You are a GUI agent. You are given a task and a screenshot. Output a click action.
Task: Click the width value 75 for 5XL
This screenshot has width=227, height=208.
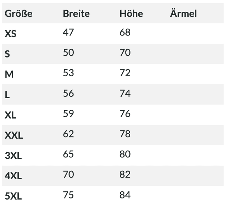point(68,195)
